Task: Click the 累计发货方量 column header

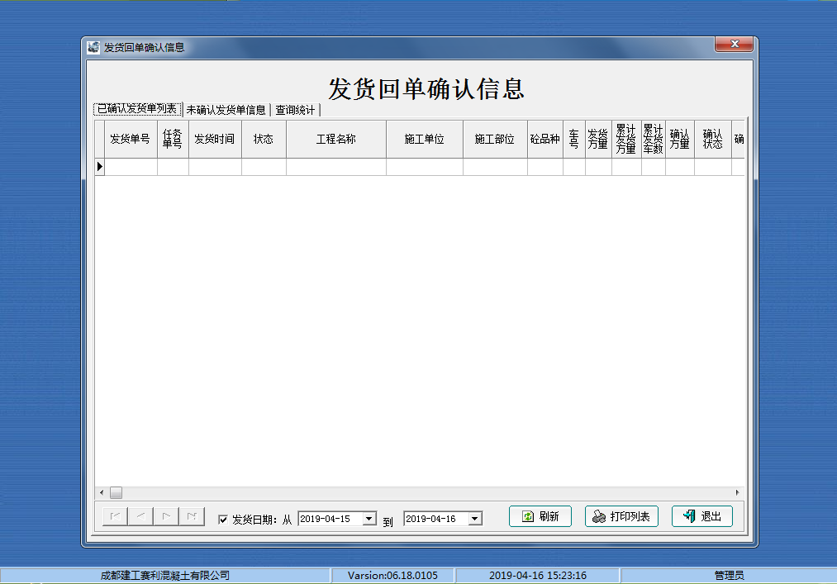Action: [626, 140]
